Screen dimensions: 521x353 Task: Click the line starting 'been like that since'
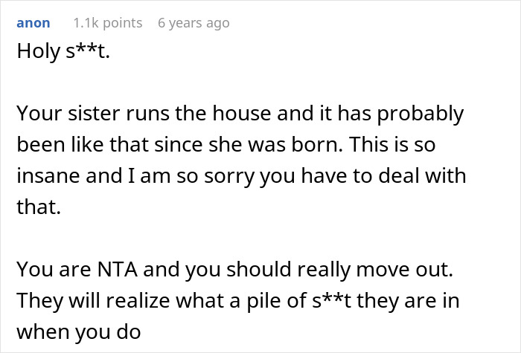pyautogui.click(x=225, y=145)
